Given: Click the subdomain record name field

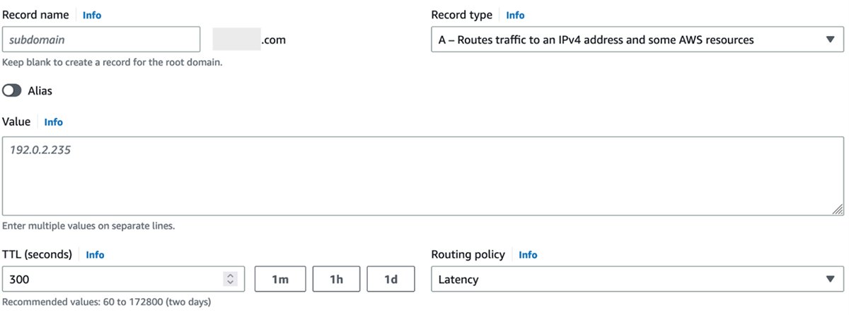Looking at the screenshot, I should coord(101,40).
